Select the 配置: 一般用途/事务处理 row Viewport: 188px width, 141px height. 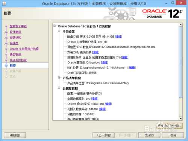(85, 94)
